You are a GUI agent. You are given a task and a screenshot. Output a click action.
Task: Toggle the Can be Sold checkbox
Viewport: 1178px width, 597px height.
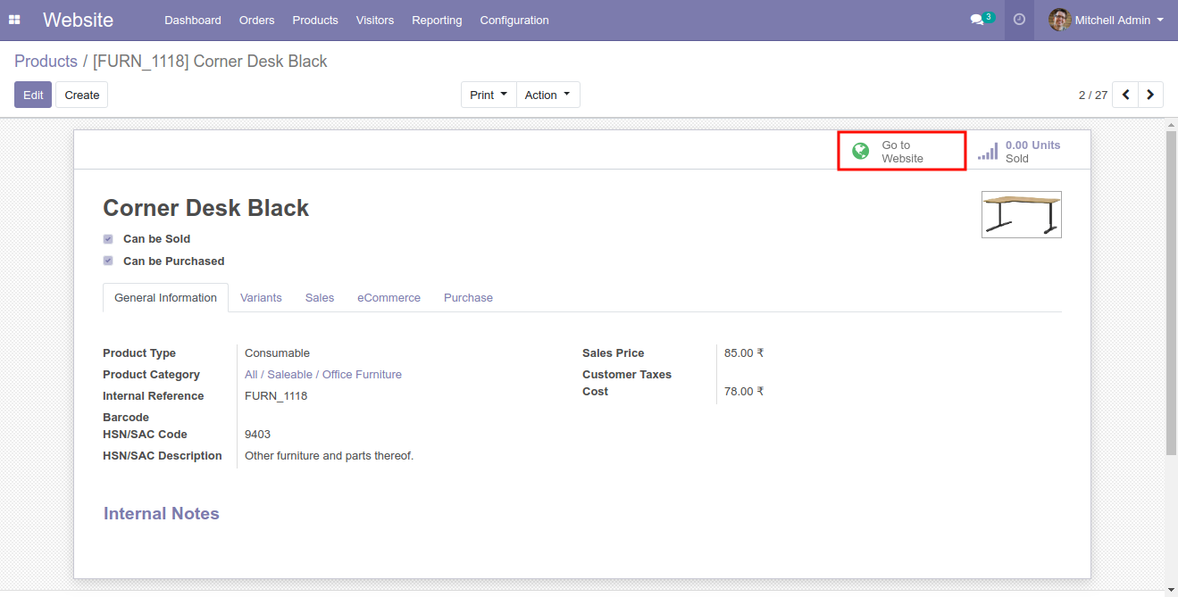click(108, 239)
